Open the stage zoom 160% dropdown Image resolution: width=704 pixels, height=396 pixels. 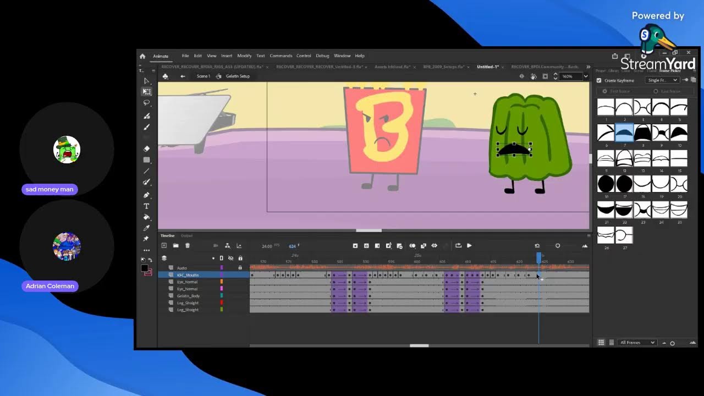click(586, 76)
